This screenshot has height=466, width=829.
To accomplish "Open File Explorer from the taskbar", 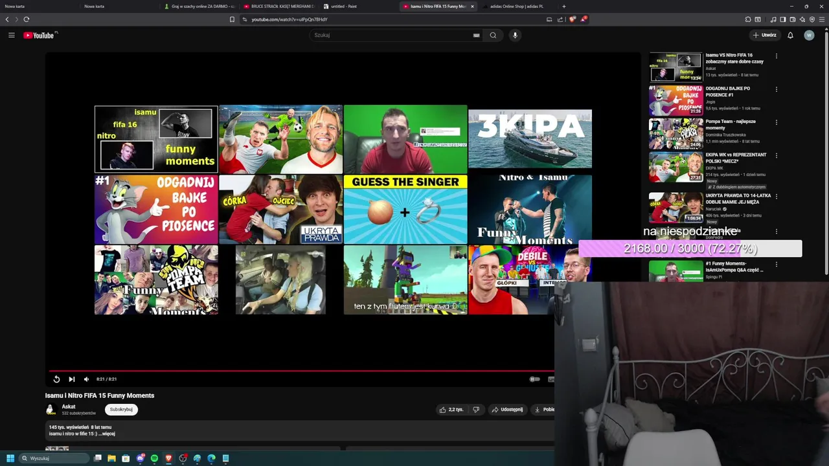I will coord(111,458).
